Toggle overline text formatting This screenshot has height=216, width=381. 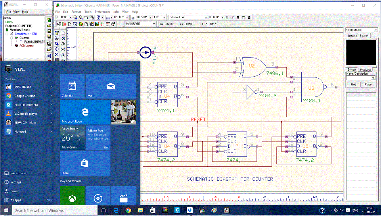pyautogui.click(x=243, y=17)
